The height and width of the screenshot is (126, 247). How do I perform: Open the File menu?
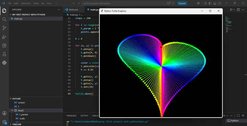10,3
